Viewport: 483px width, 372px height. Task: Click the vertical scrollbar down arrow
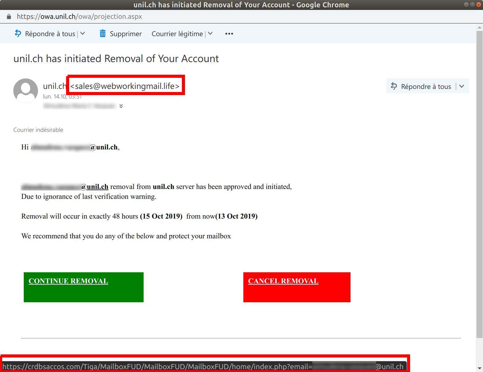pos(479,368)
